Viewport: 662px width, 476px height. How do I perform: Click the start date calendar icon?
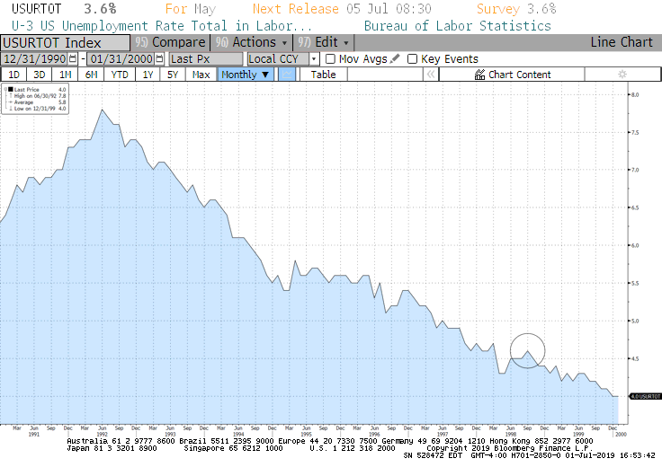coord(74,58)
